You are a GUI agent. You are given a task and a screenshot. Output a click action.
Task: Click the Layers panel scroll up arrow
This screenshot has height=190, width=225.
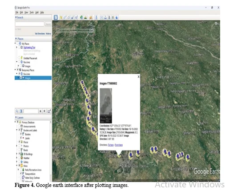pyautogui.click(x=51, y=122)
